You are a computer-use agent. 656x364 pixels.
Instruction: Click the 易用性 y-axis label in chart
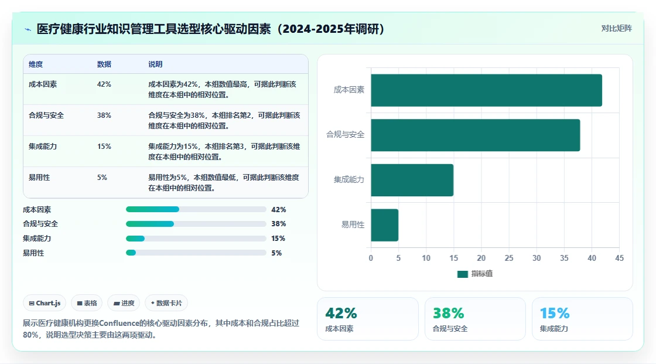(x=353, y=224)
